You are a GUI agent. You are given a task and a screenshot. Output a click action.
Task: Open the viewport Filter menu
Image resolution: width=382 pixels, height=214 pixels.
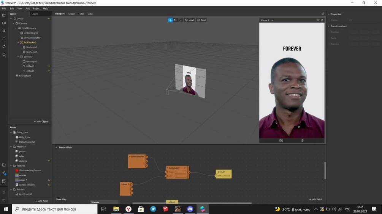pos(81,14)
